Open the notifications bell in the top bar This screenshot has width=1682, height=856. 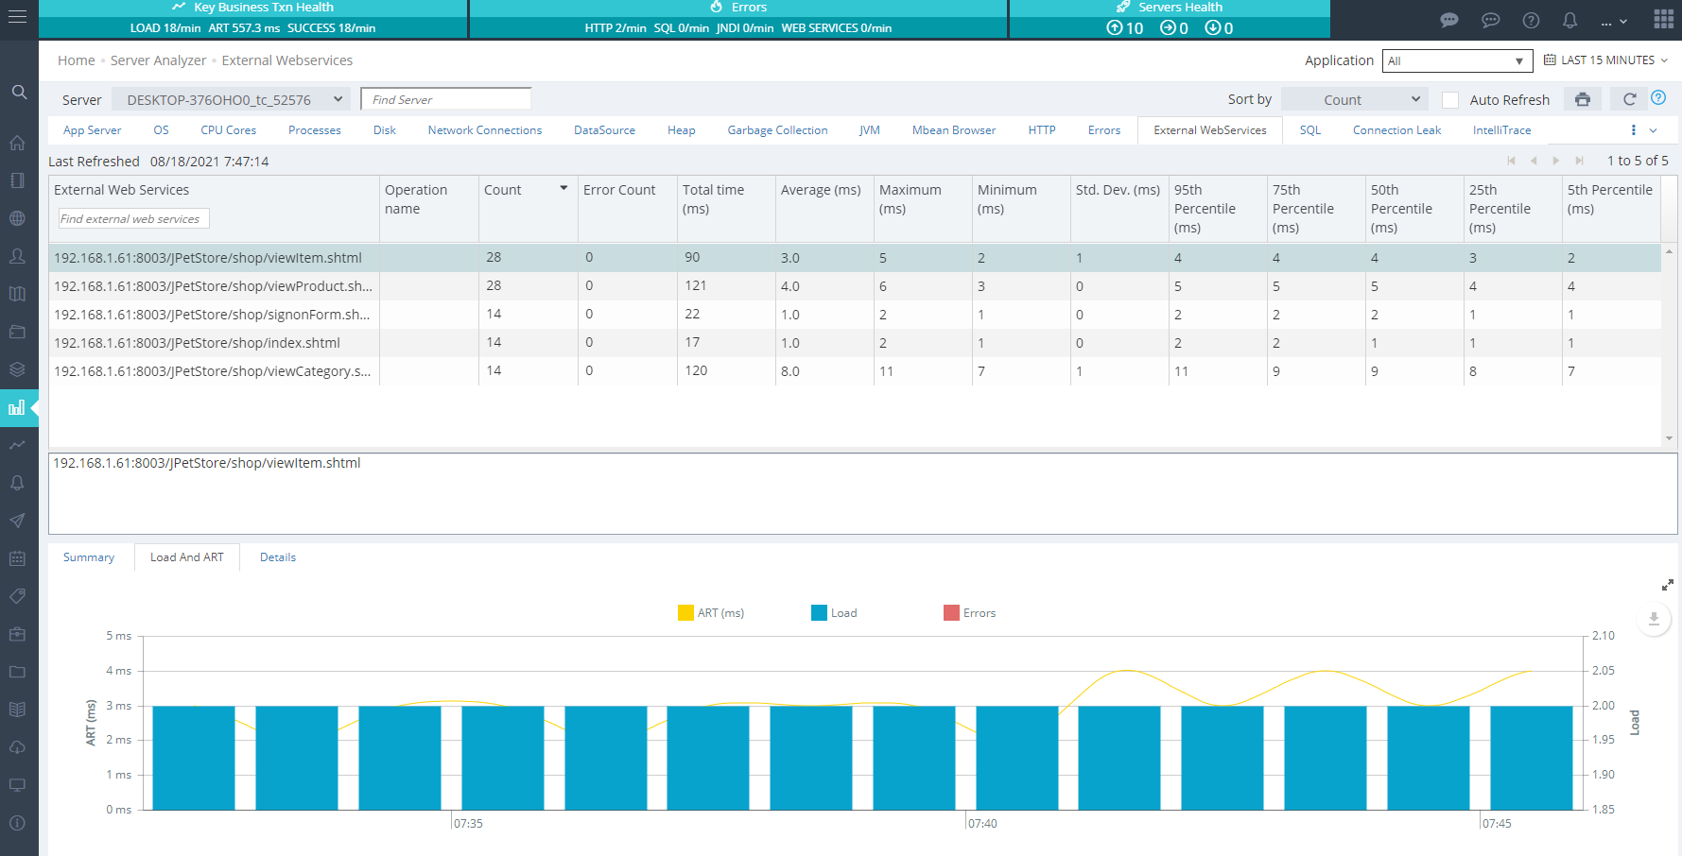coord(1569,20)
